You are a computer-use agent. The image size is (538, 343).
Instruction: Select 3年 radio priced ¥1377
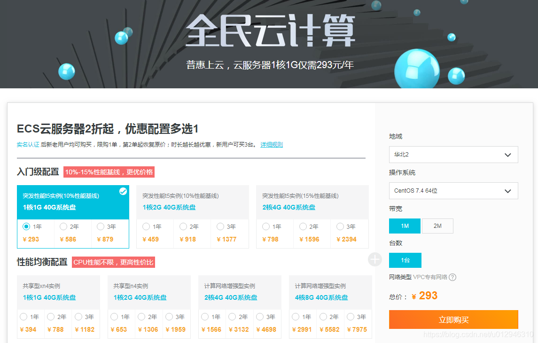[x=220, y=226]
